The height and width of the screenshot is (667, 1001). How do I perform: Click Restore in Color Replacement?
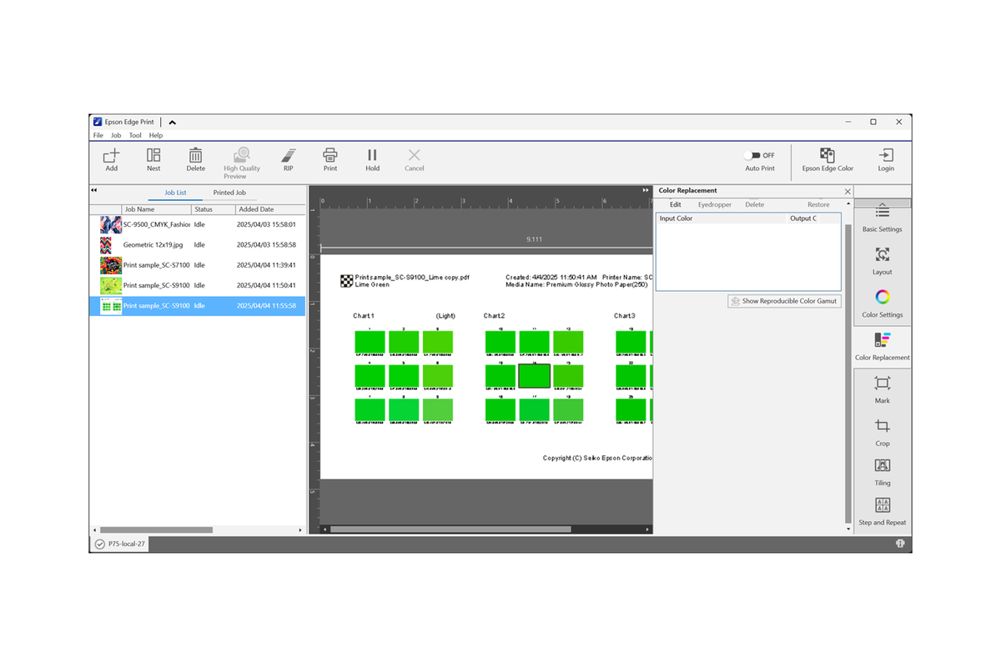click(x=818, y=204)
